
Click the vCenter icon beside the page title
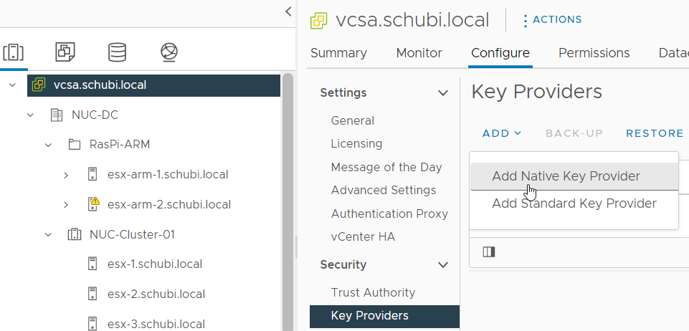[x=319, y=20]
